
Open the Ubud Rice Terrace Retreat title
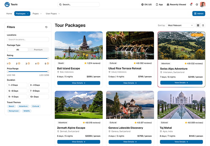[x=125, y=68]
